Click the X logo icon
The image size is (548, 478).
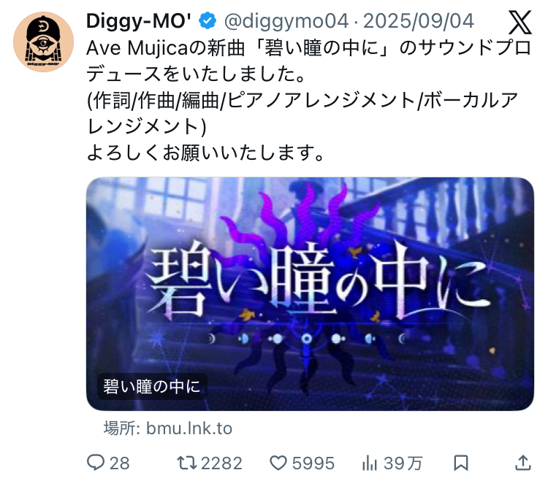pyautogui.click(x=520, y=23)
